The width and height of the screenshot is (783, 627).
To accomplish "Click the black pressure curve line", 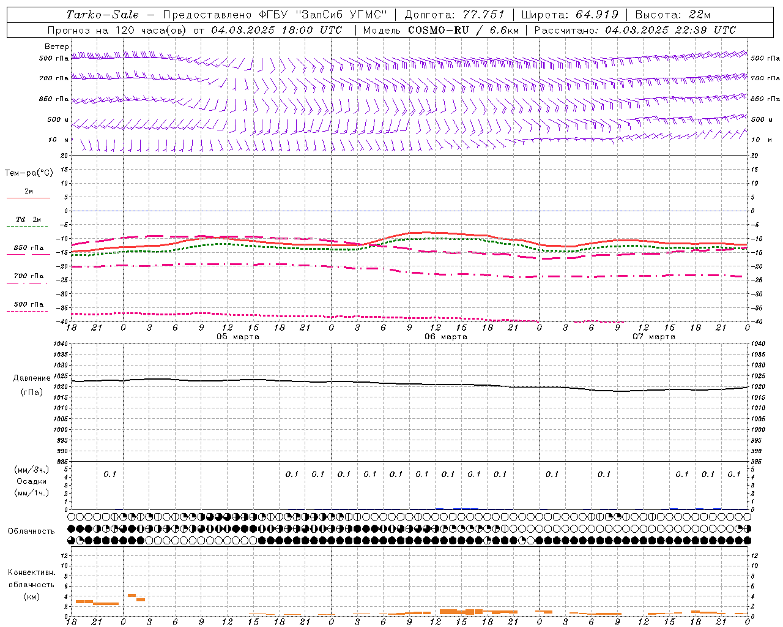I will point(410,384).
